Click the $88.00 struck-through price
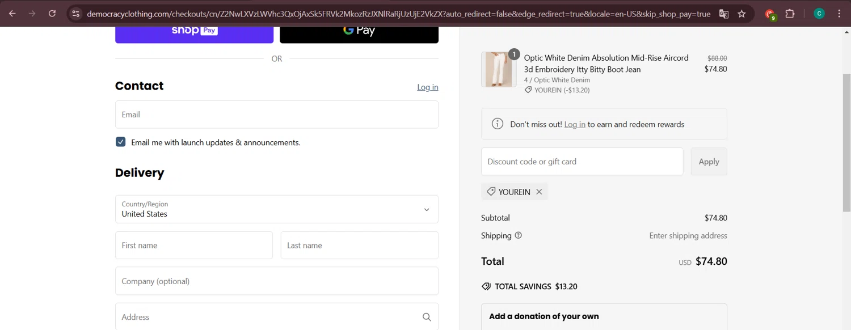Image resolution: width=851 pixels, height=330 pixels. (717, 58)
